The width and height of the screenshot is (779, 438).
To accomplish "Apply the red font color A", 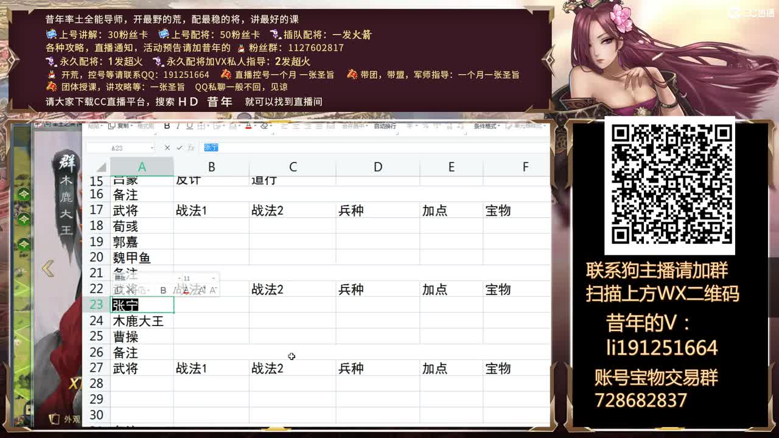I will [248, 126].
